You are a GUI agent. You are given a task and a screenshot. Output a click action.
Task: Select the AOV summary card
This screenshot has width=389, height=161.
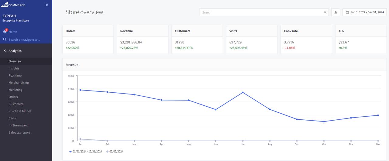tap(361, 39)
